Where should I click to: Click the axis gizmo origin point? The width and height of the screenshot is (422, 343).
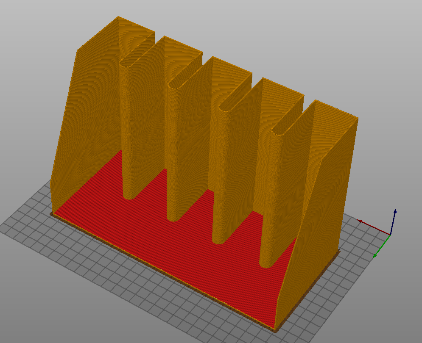coord(390,234)
